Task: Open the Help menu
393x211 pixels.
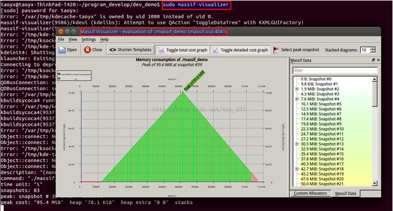Action: 104,39
